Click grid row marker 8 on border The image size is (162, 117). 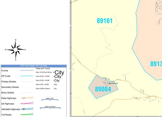tap(71, 93)
